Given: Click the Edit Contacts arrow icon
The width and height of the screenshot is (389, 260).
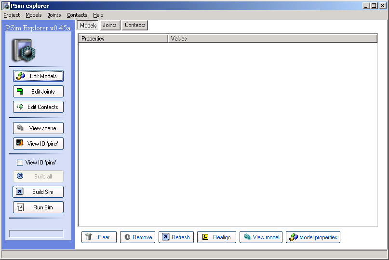Looking at the screenshot, I should [x=20, y=107].
